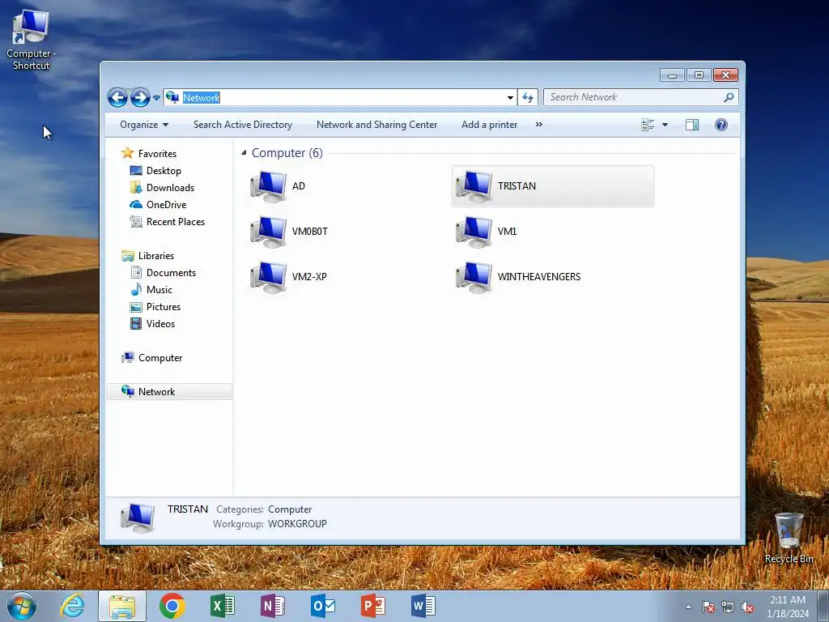The height and width of the screenshot is (622, 829).
Task: Maximize the Network window
Action: (699, 75)
